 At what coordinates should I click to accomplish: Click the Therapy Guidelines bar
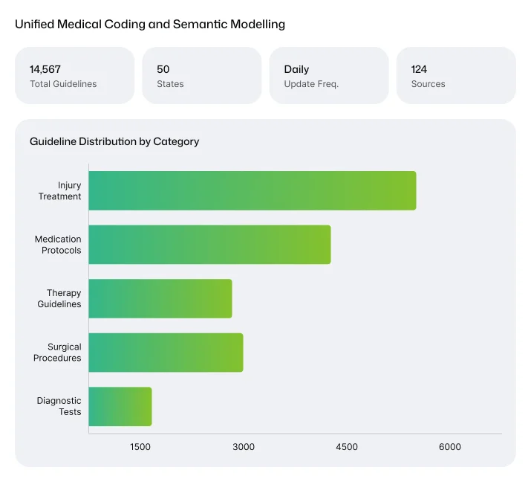coord(160,298)
